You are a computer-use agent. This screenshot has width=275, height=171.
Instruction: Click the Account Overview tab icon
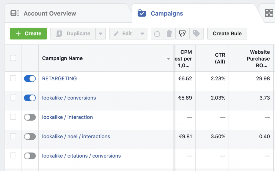15,13
